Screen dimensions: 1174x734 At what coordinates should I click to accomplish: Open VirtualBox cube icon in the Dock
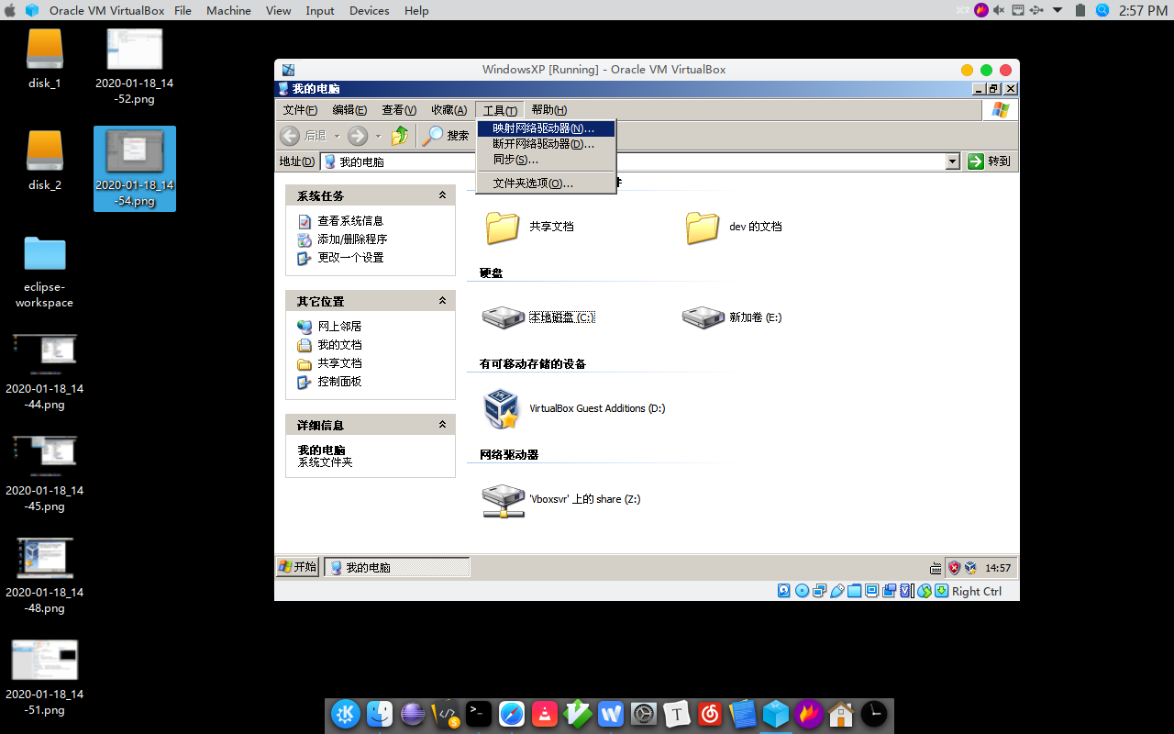click(x=776, y=714)
